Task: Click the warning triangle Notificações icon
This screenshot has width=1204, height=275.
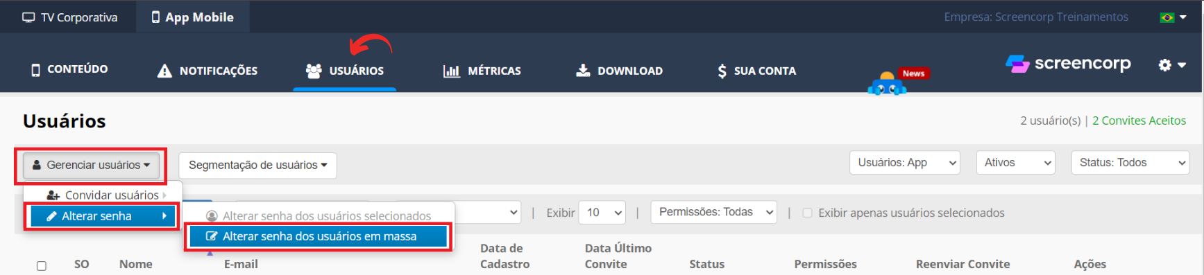Action: click(x=164, y=71)
